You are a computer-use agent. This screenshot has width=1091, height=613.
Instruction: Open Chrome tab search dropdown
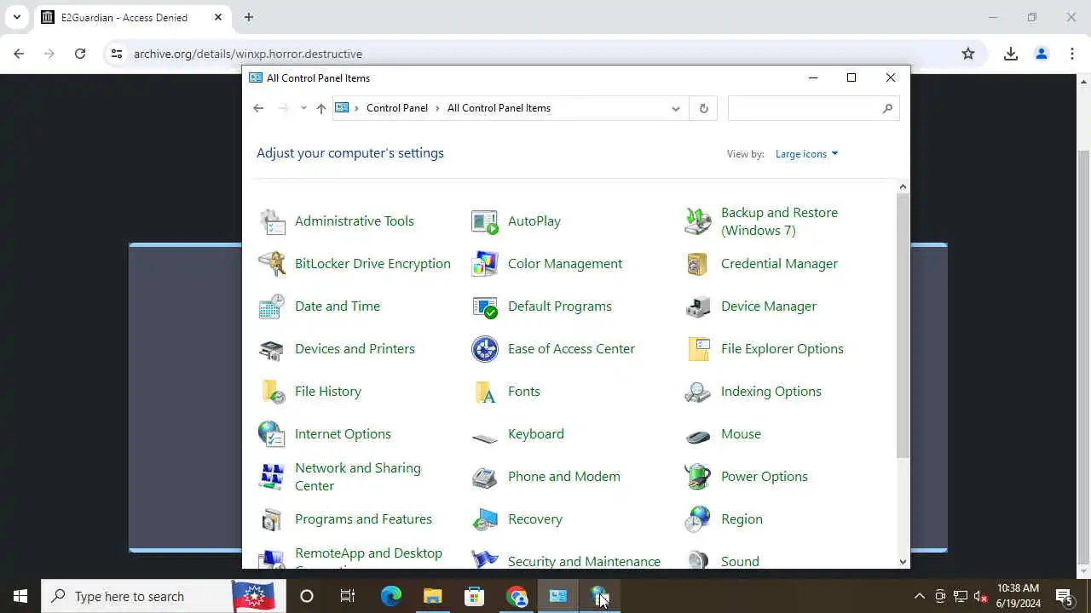tap(16, 17)
